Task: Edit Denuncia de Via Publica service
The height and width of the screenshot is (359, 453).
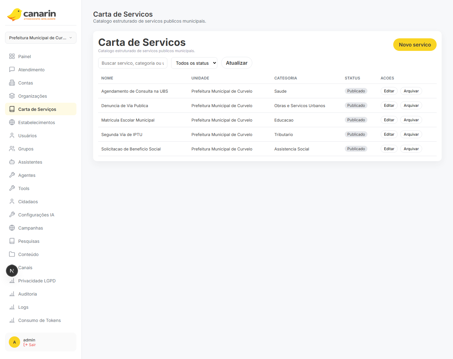Action: 389,106
